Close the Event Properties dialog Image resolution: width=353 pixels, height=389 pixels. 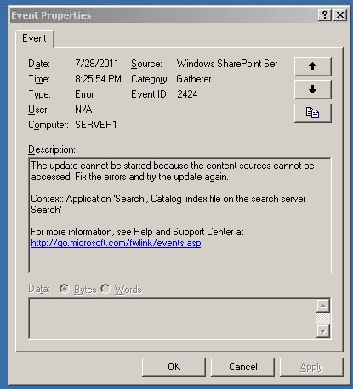(x=340, y=14)
